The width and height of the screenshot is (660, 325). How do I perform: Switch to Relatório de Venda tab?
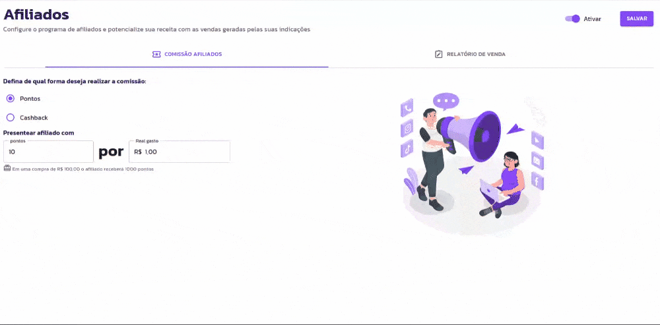(x=470, y=55)
